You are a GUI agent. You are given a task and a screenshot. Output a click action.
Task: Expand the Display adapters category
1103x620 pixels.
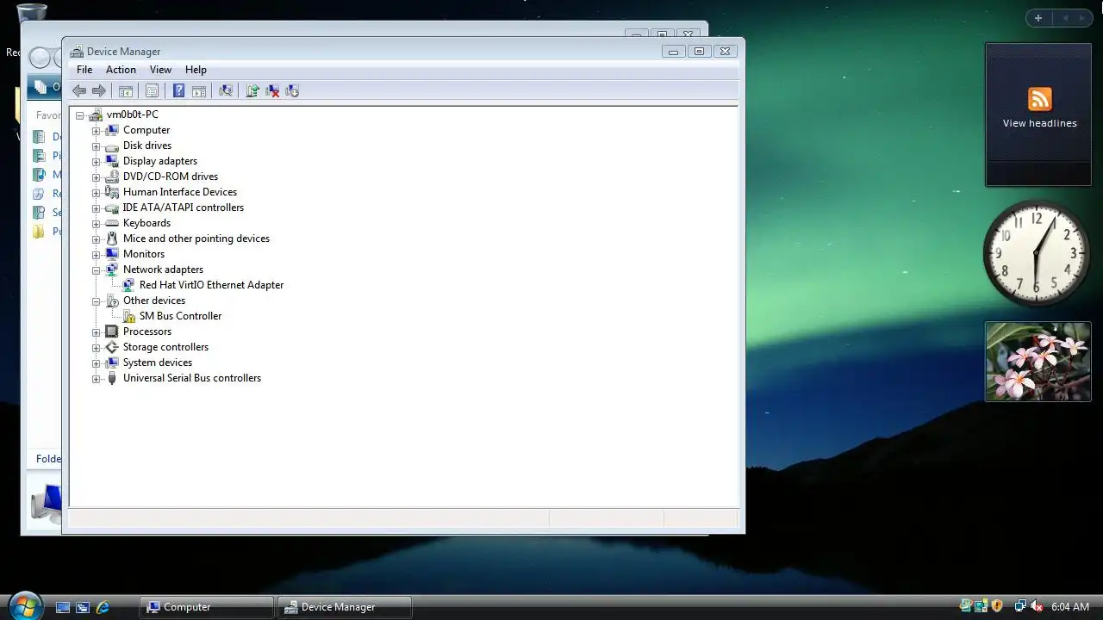pos(97,162)
